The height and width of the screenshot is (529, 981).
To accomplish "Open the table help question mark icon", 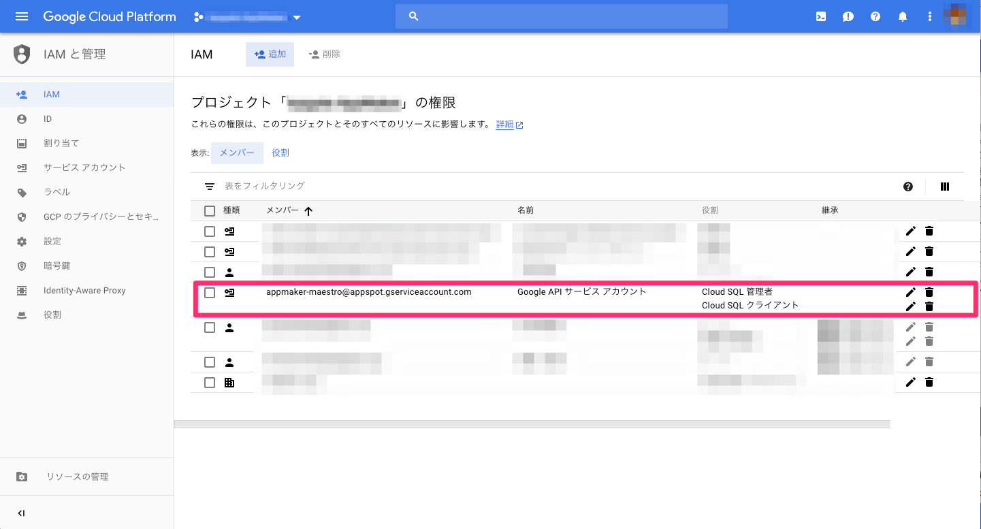I will pyautogui.click(x=908, y=187).
